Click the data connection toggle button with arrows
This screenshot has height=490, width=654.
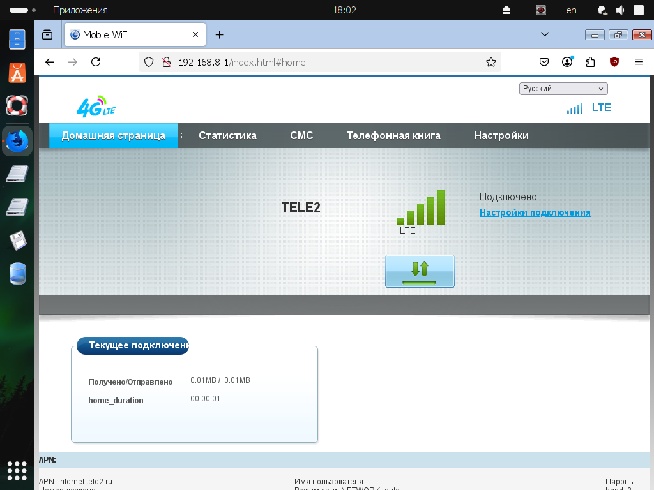tap(420, 271)
